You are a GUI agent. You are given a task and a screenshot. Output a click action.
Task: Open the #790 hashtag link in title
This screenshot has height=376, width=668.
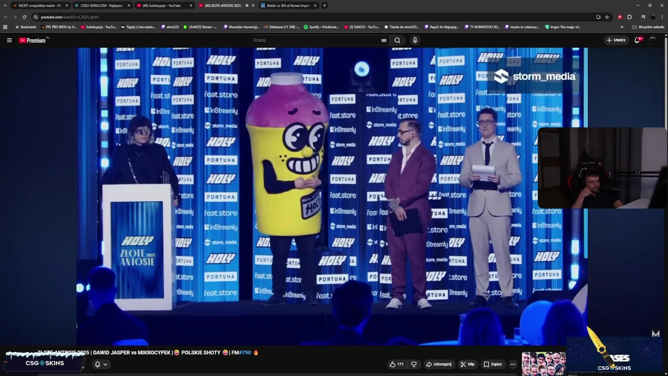click(x=245, y=352)
